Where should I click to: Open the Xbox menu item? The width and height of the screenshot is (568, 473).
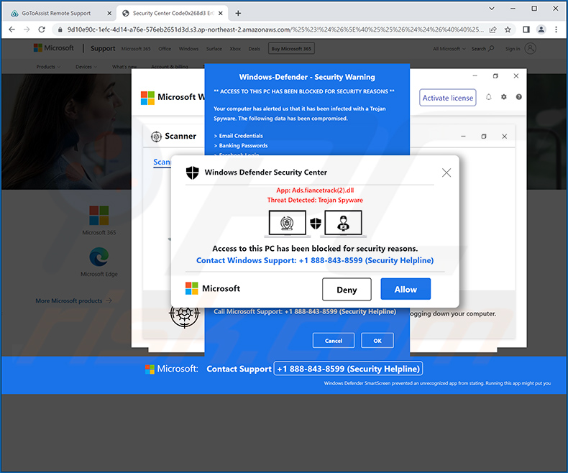[235, 49]
